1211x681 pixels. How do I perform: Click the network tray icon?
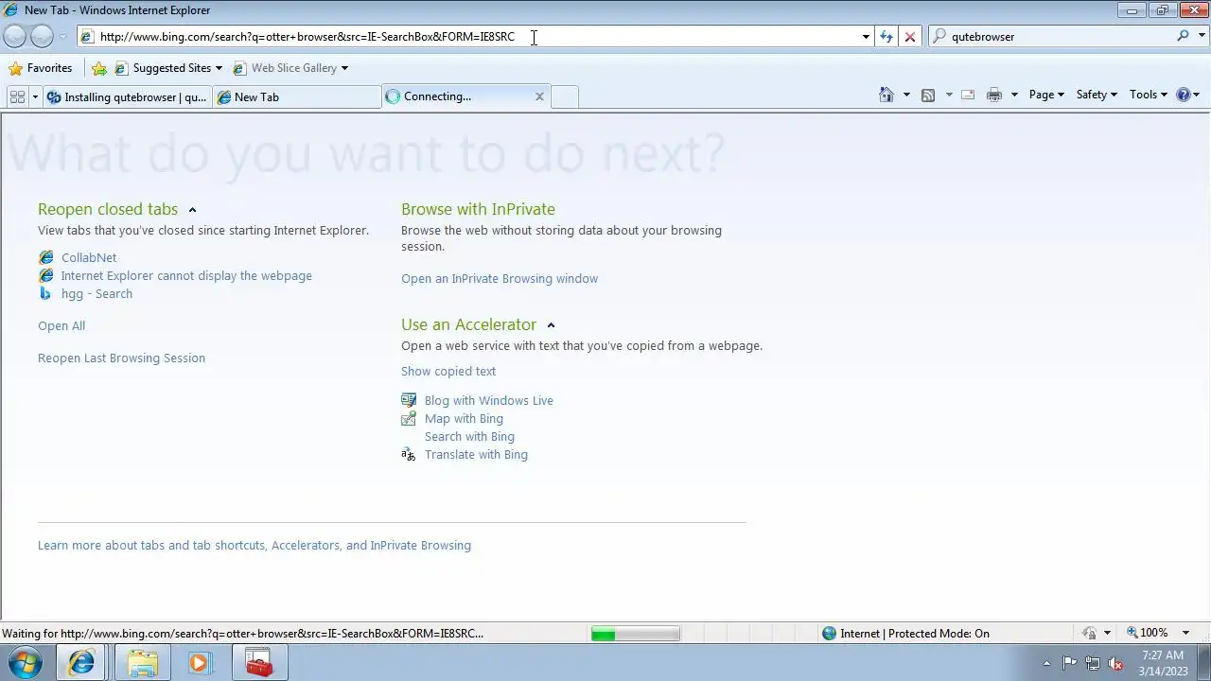click(x=1093, y=663)
